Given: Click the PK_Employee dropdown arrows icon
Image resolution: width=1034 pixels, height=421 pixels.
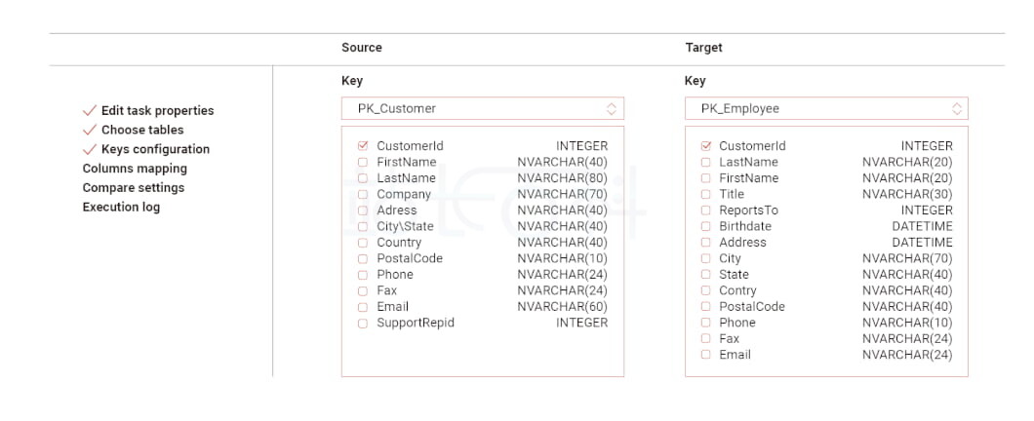Looking at the screenshot, I should pos(957,109).
